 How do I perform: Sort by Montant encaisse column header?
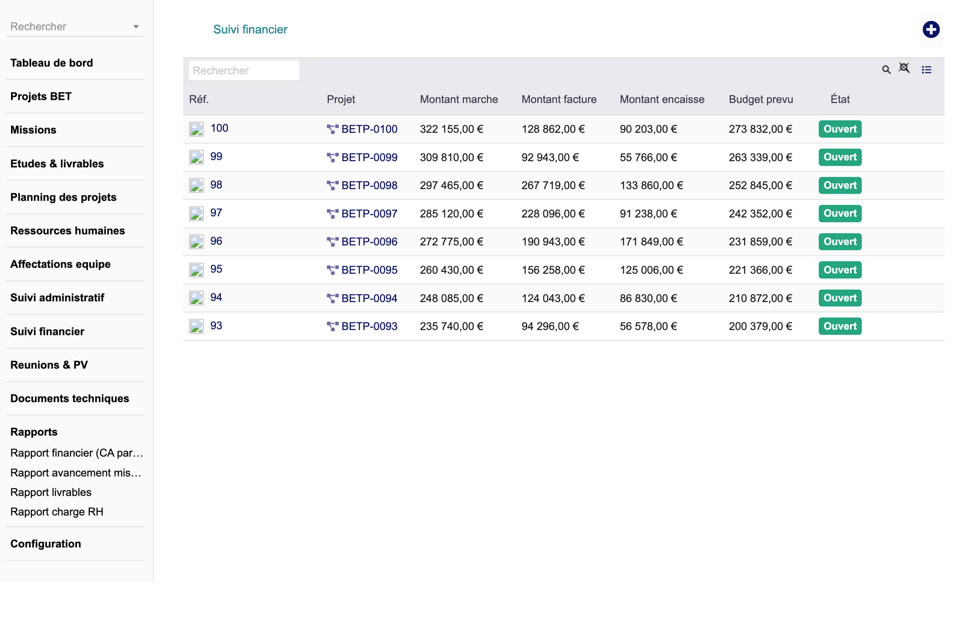(x=662, y=99)
